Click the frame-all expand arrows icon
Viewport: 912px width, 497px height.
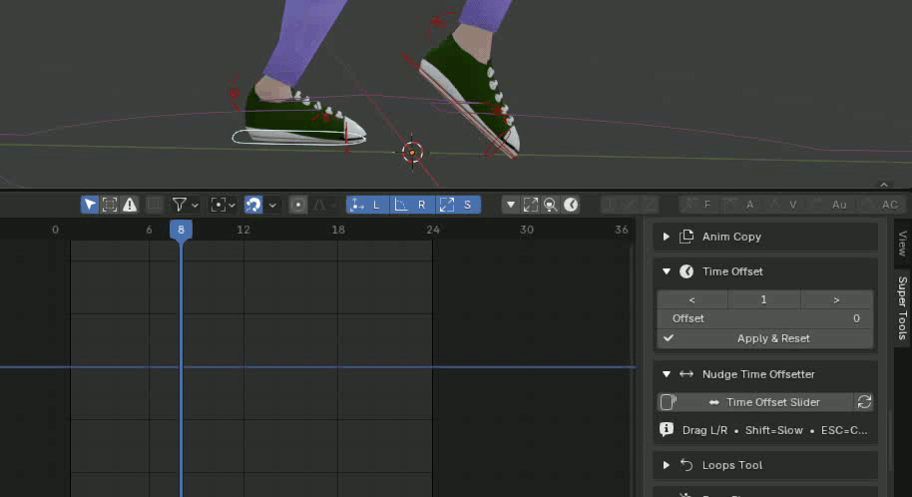pos(531,205)
